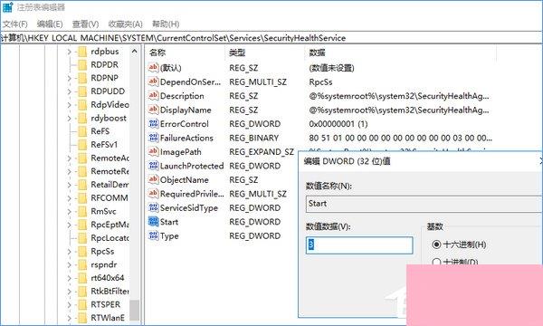Click the 0x00000001 (1) data cell
This screenshot has height=326, width=543.
click(x=338, y=124)
